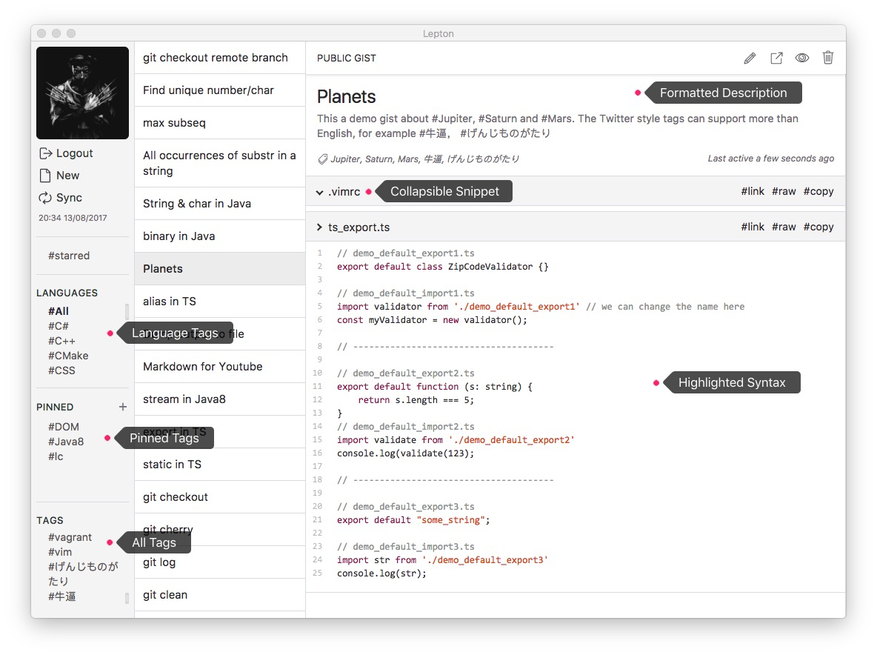
Task: Select the #C++ language tag
Action: point(61,341)
